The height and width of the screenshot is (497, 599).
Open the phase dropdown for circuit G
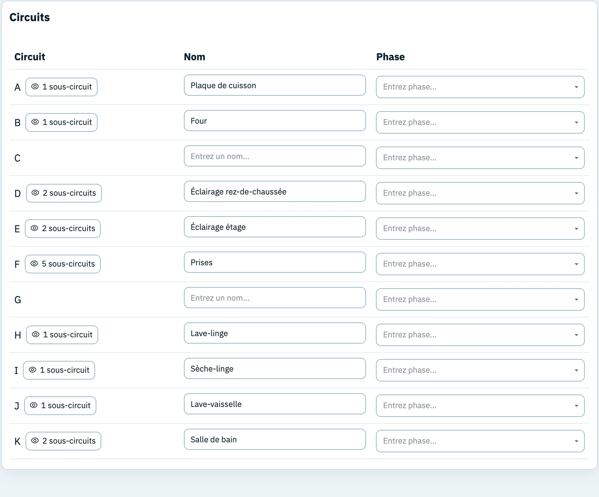(480, 299)
